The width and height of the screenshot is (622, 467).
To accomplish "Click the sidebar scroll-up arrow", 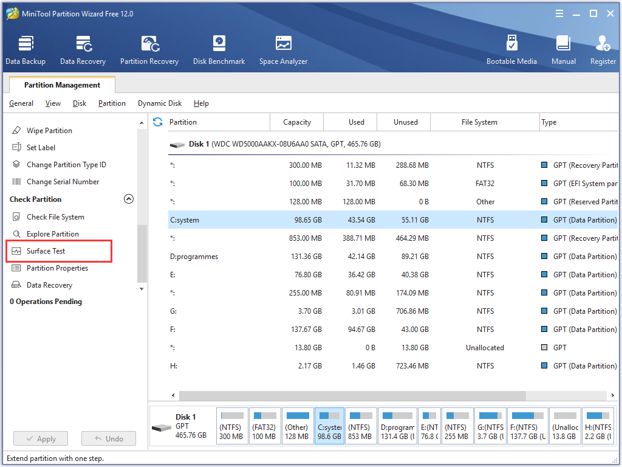I will 142,123.
